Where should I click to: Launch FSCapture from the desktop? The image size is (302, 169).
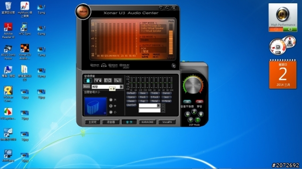(8, 114)
